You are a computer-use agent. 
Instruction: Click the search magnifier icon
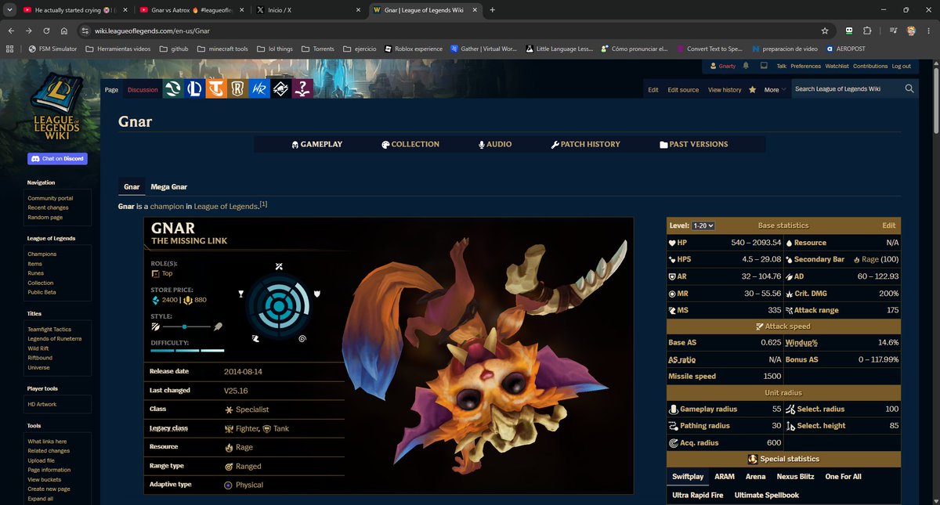[909, 89]
